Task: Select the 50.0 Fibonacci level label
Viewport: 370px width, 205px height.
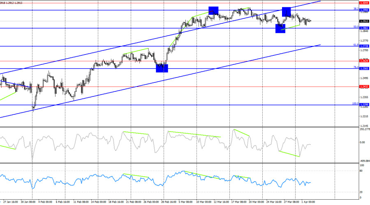Action: (x=356, y=27)
